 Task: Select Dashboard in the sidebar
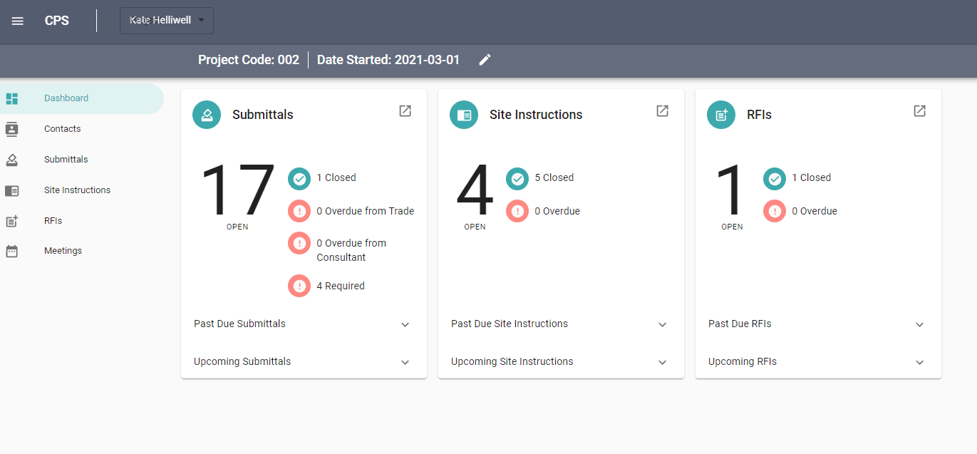coord(66,98)
